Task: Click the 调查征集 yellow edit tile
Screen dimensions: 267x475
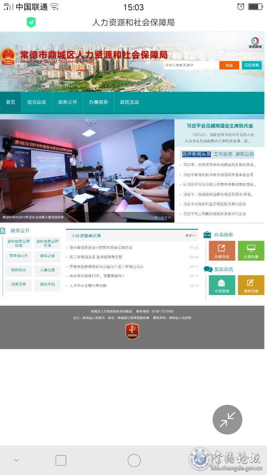Action: point(251,285)
